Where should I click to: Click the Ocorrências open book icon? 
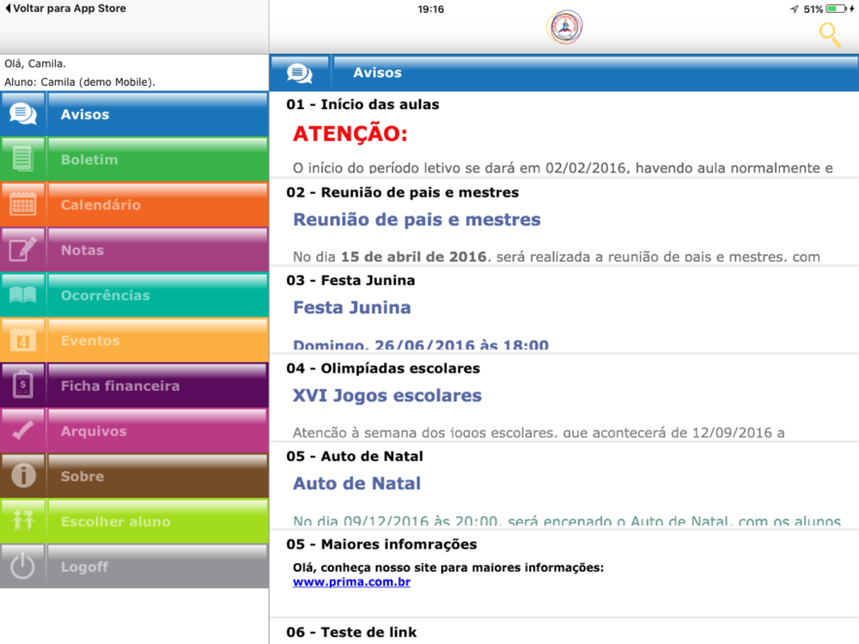tap(23, 295)
